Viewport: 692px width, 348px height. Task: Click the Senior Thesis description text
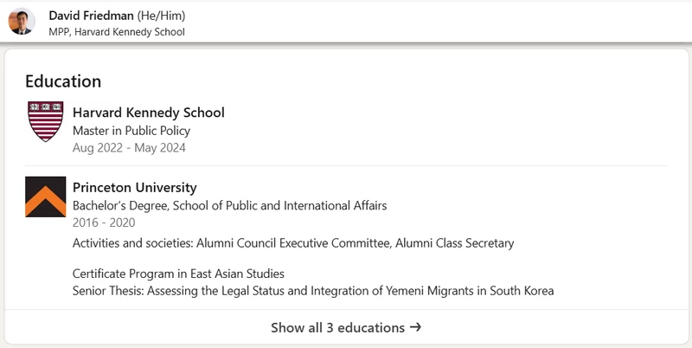point(312,291)
